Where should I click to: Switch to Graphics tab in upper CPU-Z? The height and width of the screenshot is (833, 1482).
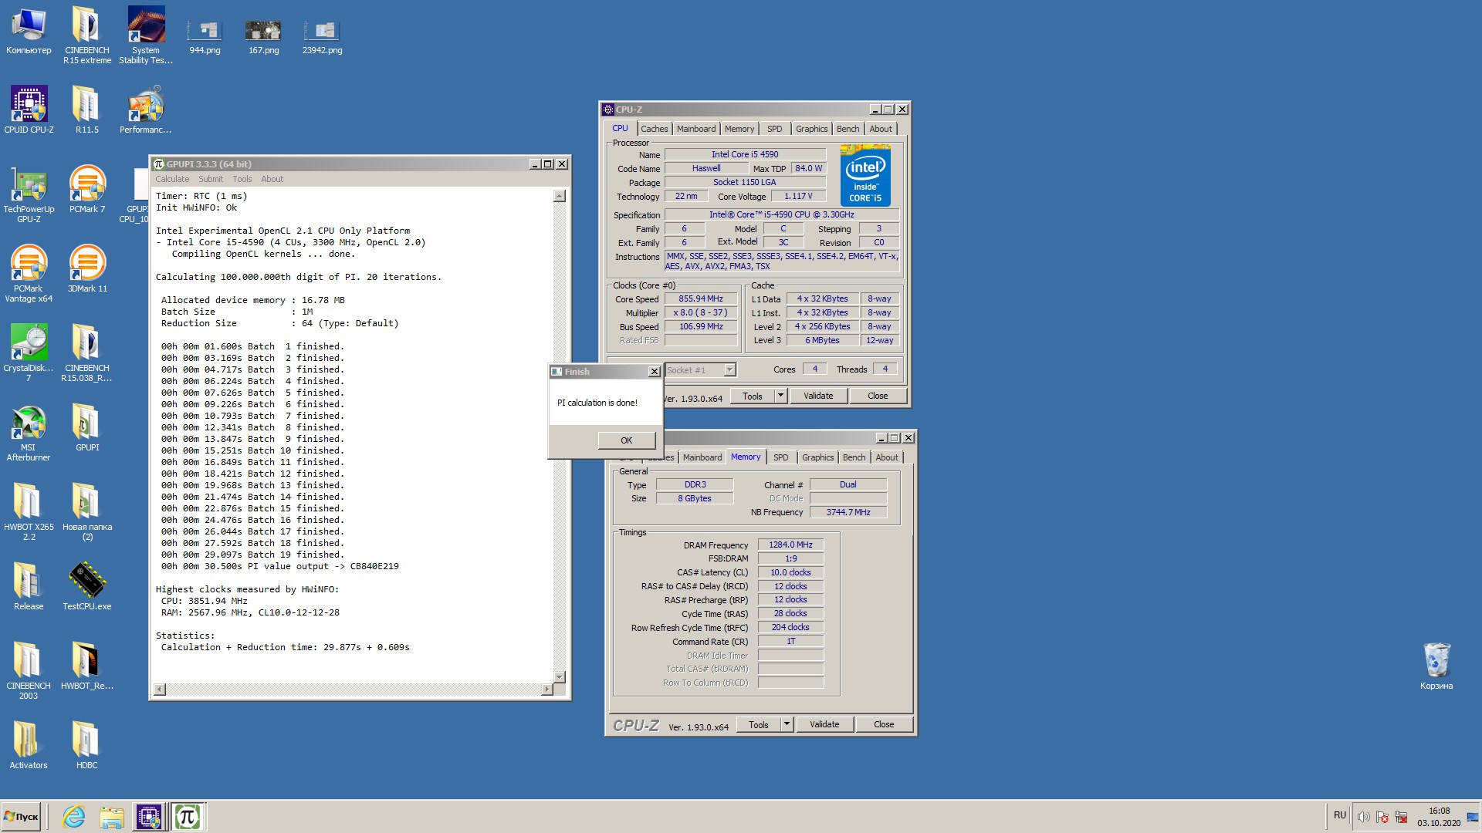(812, 129)
